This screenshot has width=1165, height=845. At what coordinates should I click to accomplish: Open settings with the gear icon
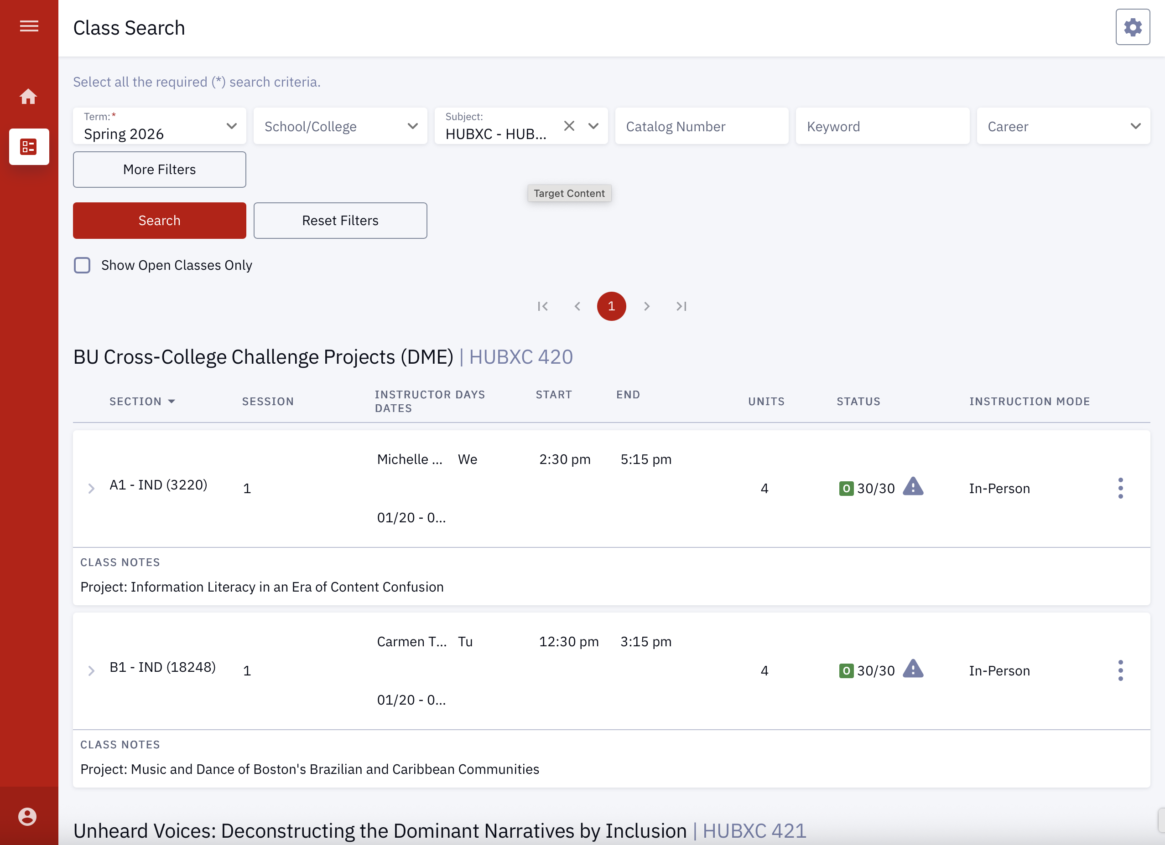coord(1132,27)
